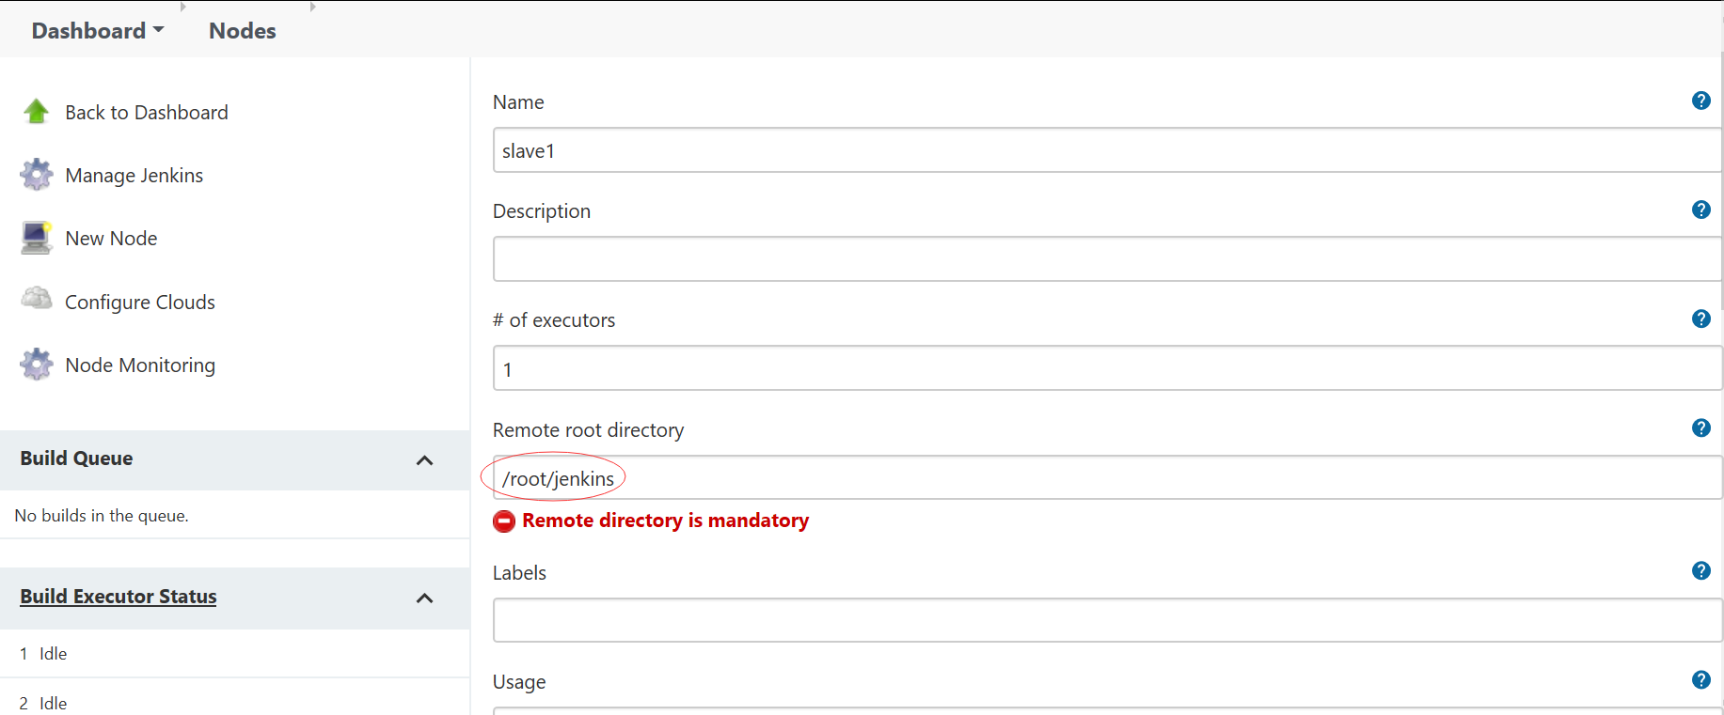Click the New Node computer icon

pyautogui.click(x=37, y=238)
